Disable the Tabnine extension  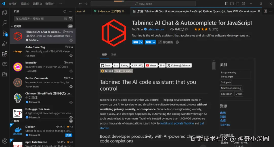[x=136, y=42]
